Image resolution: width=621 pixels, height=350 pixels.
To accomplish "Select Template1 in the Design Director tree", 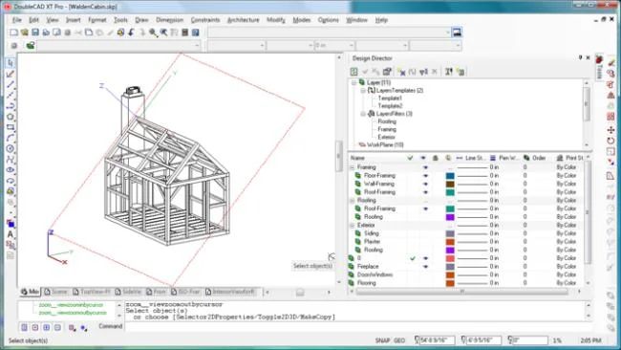I will click(x=390, y=98).
